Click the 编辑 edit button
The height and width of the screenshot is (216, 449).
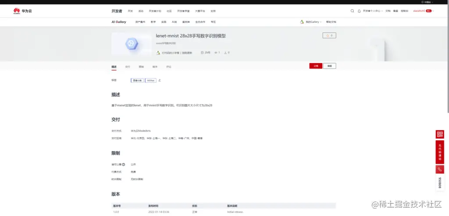[x=330, y=66]
